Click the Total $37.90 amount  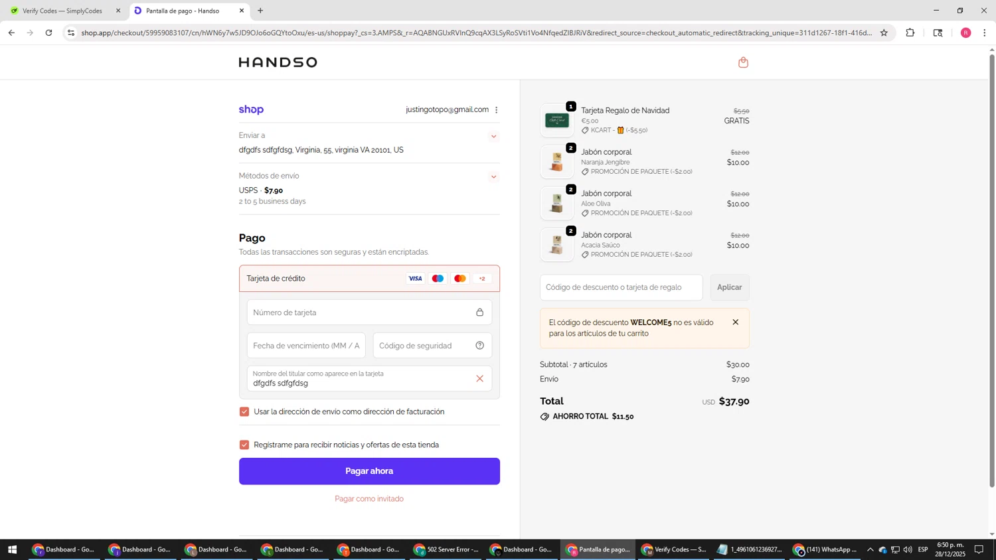tap(734, 401)
